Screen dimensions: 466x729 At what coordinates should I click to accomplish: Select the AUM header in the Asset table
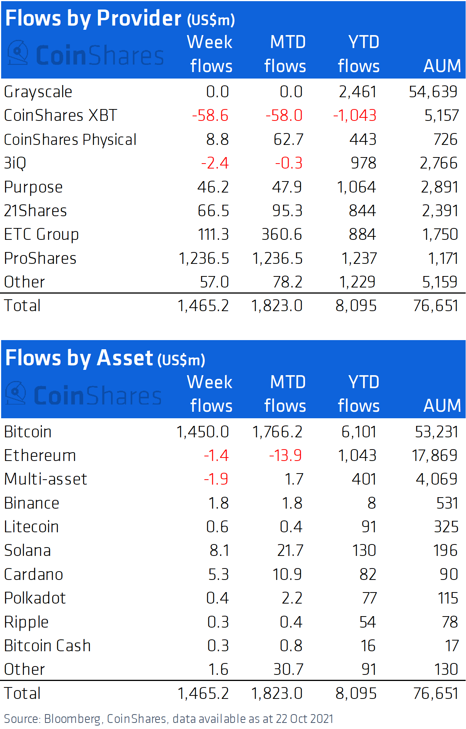pos(442,405)
